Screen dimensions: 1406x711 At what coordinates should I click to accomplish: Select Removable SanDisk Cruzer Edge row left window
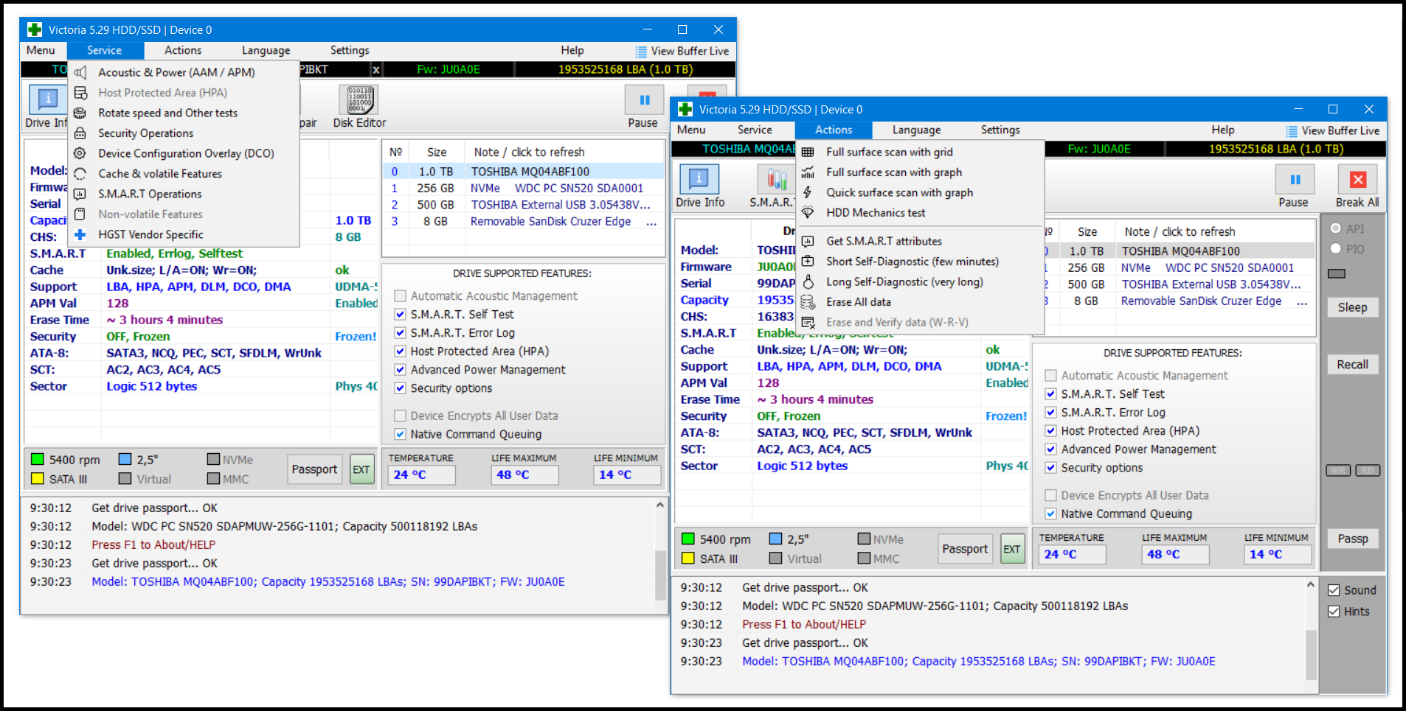(x=523, y=222)
